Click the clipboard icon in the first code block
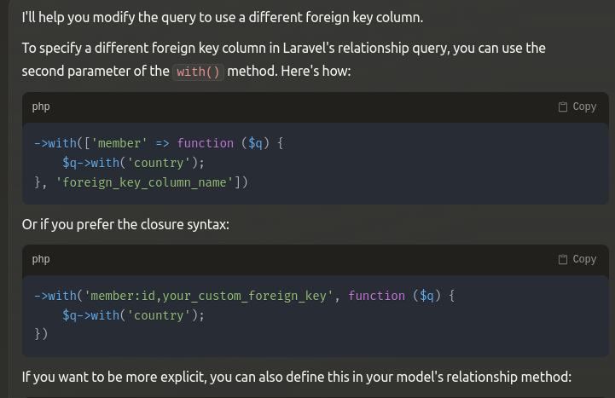The image size is (615, 398). point(563,107)
